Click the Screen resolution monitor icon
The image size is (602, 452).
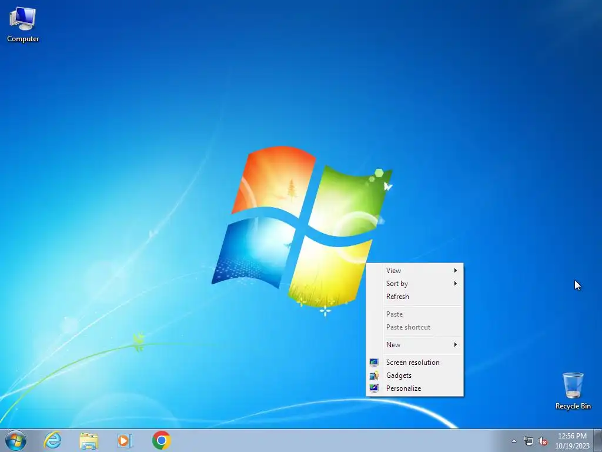tap(374, 363)
